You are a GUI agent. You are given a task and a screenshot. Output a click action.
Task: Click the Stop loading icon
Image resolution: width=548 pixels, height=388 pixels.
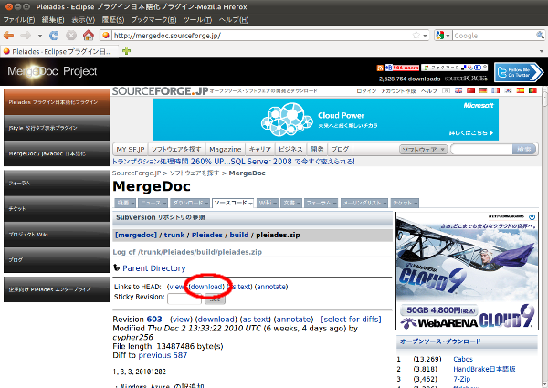(x=71, y=36)
